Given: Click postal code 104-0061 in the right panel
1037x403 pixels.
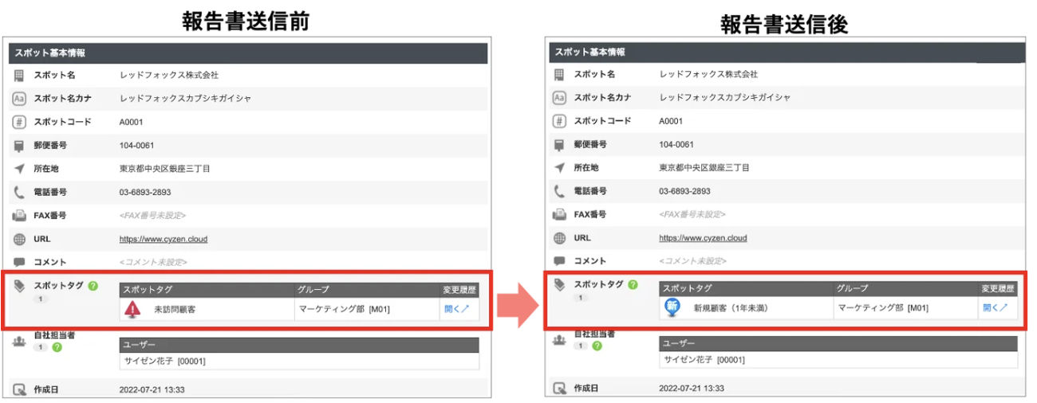Looking at the screenshot, I should (676, 145).
